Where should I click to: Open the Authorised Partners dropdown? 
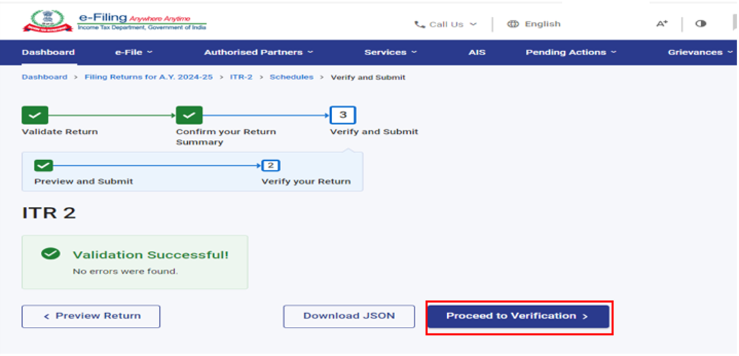(258, 53)
